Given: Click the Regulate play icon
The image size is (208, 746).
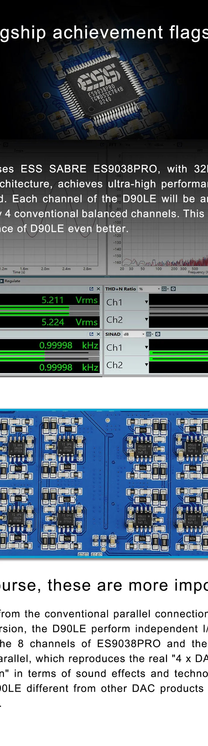Looking at the screenshot, I should pyautogui.click(x=2, y=281).
